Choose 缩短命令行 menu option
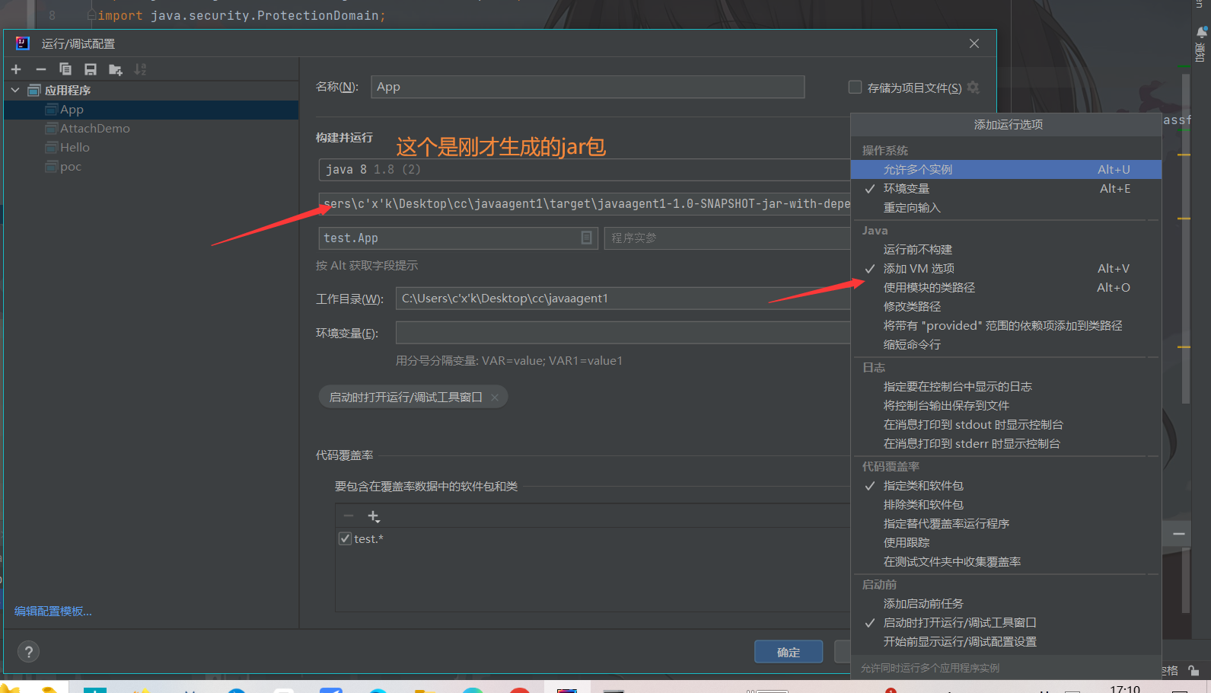The image size is (1211, 693). coord(1006,344)
